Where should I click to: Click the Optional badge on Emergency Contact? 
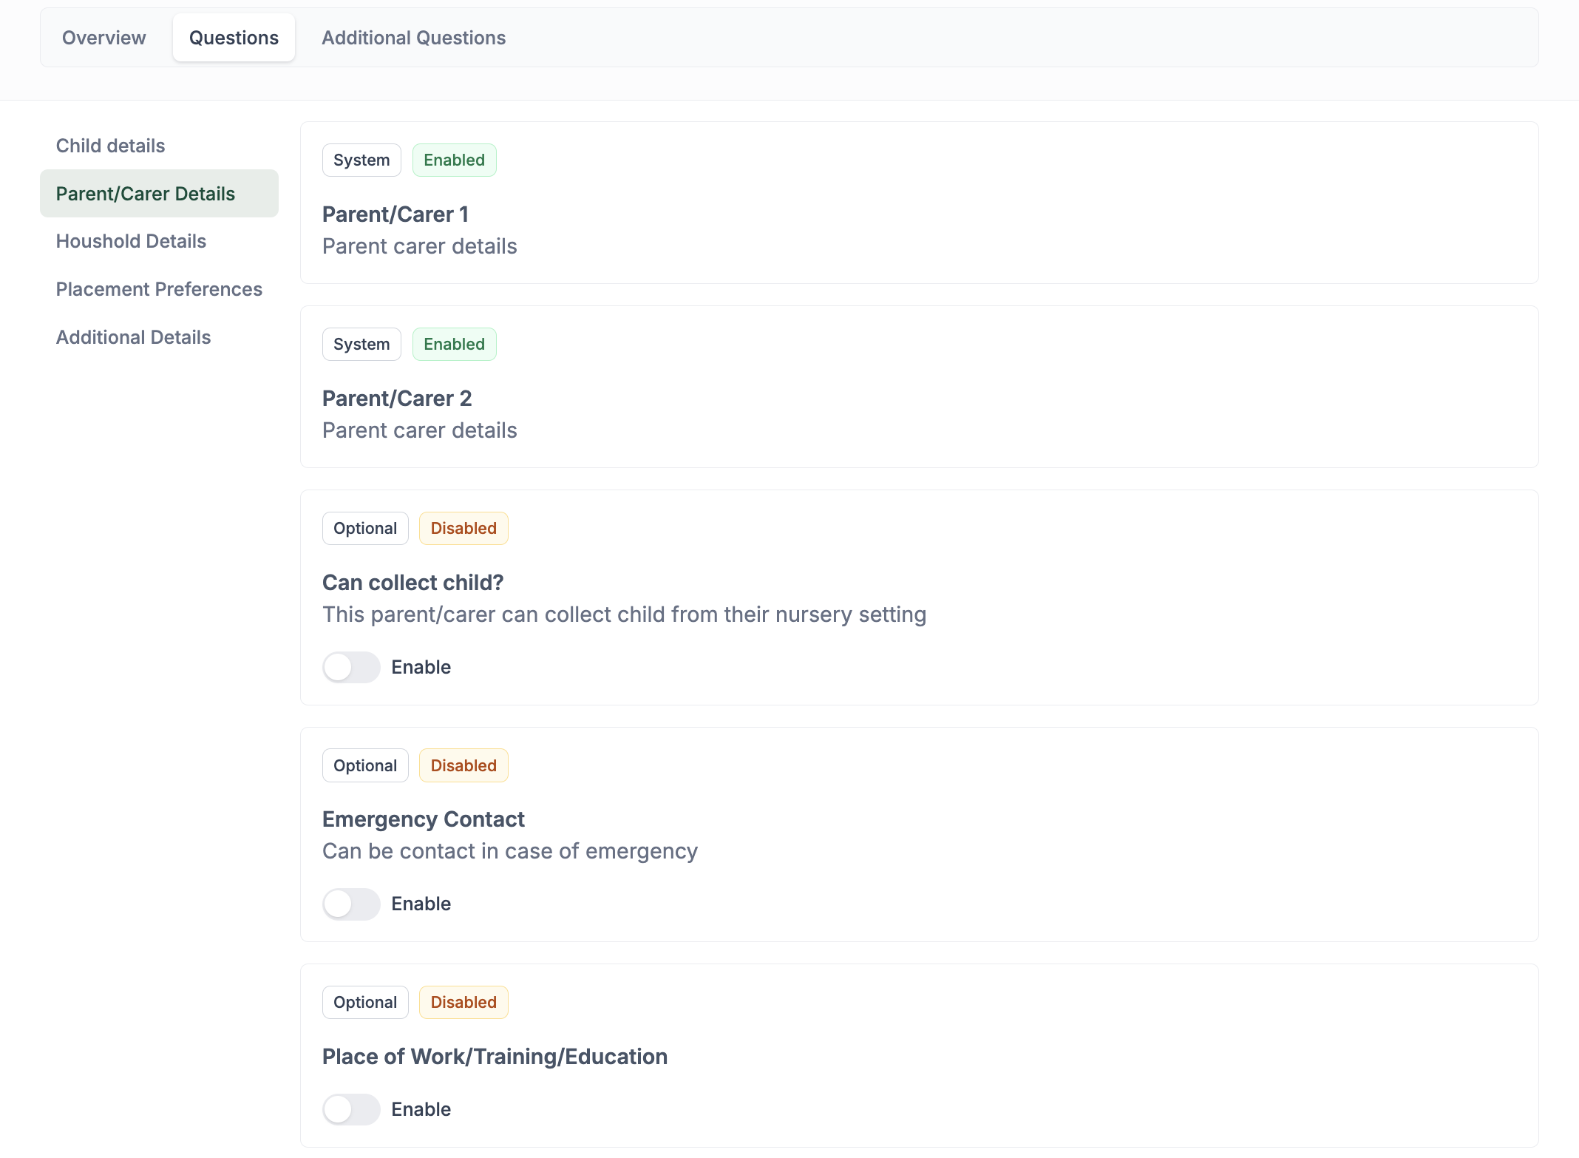365,766
